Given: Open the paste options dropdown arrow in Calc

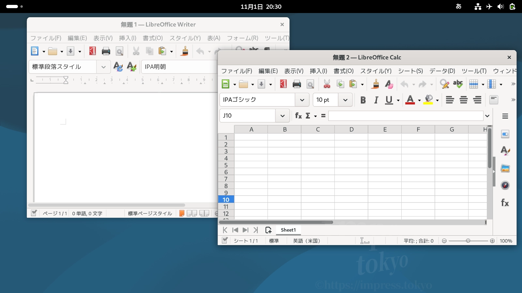Looking at the screenshot, I should 362,85.
